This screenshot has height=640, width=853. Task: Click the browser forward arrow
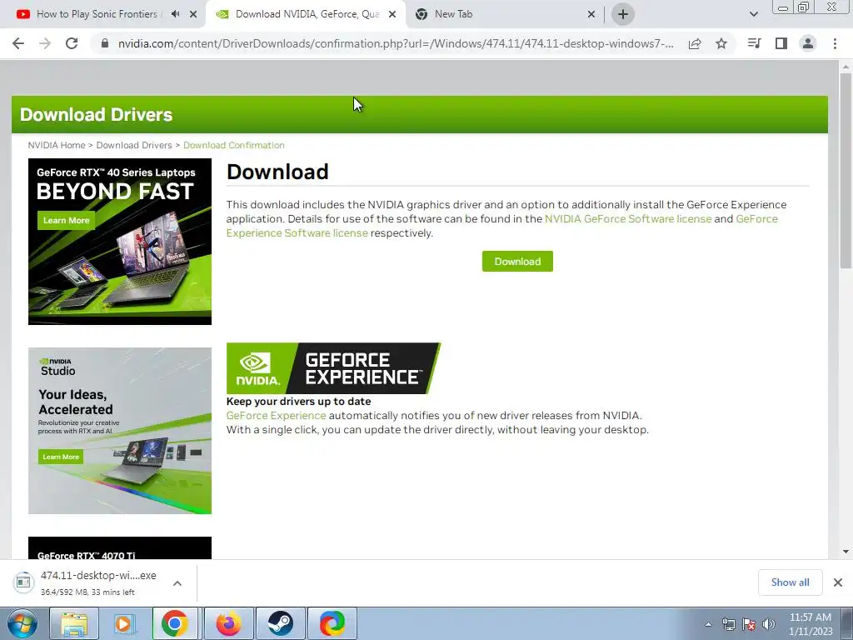pos(45,43)
